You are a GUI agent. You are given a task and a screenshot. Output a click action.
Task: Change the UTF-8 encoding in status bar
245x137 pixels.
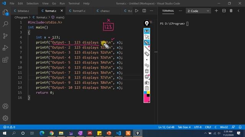pyautogui.click(x=198, y=127)
